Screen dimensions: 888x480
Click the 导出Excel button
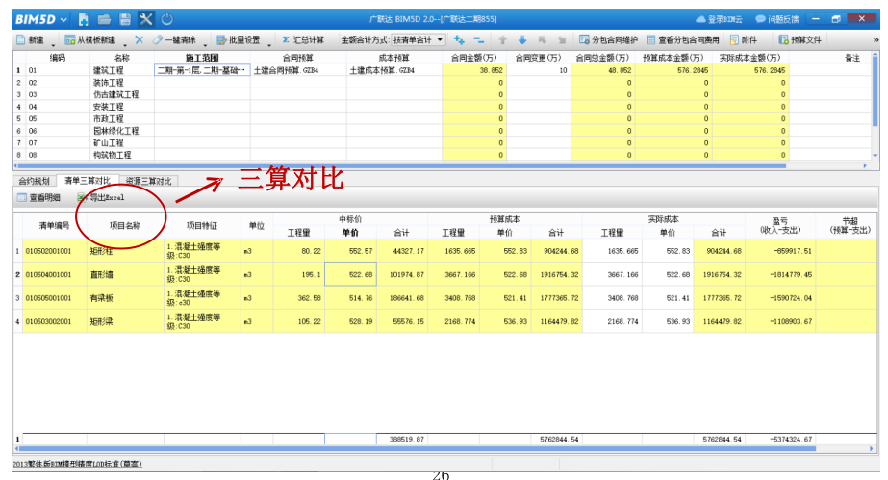coord(101,197)
